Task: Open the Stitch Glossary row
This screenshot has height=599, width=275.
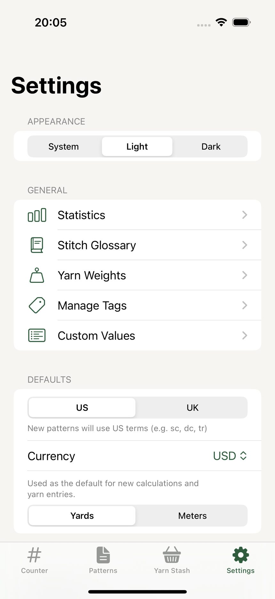Action: tap(137, 245)
